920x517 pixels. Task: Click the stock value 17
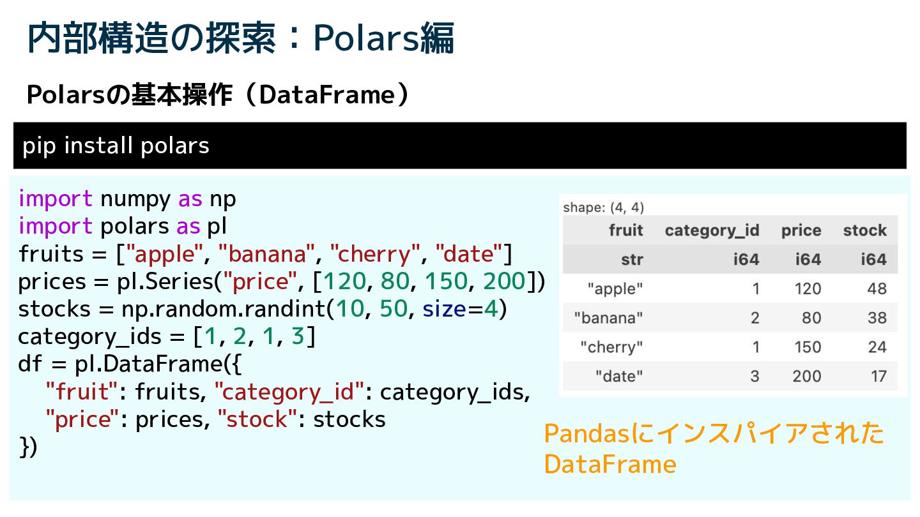click(x=878, y=376)
